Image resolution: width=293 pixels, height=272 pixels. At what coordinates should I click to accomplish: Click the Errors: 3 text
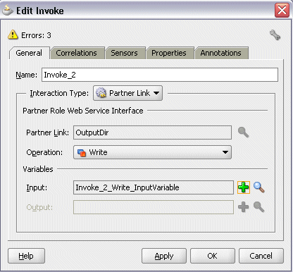[36, 35]
